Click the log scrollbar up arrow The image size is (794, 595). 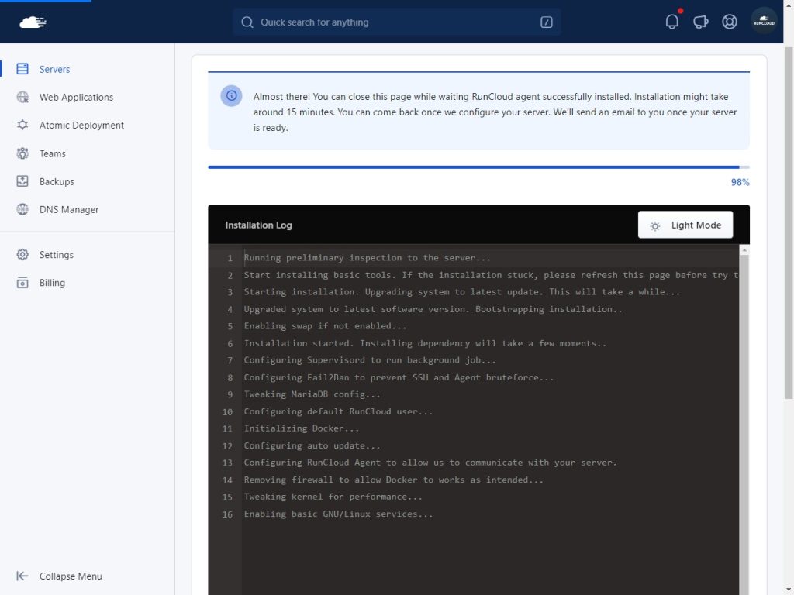tap(744, 250)
